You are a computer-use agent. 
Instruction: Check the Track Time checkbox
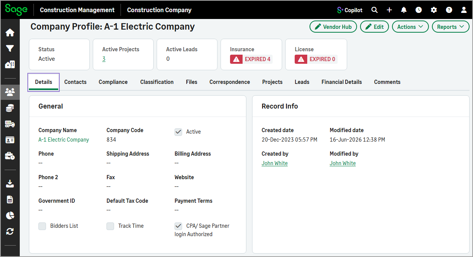pyautogui.click(x=110, y=226)
